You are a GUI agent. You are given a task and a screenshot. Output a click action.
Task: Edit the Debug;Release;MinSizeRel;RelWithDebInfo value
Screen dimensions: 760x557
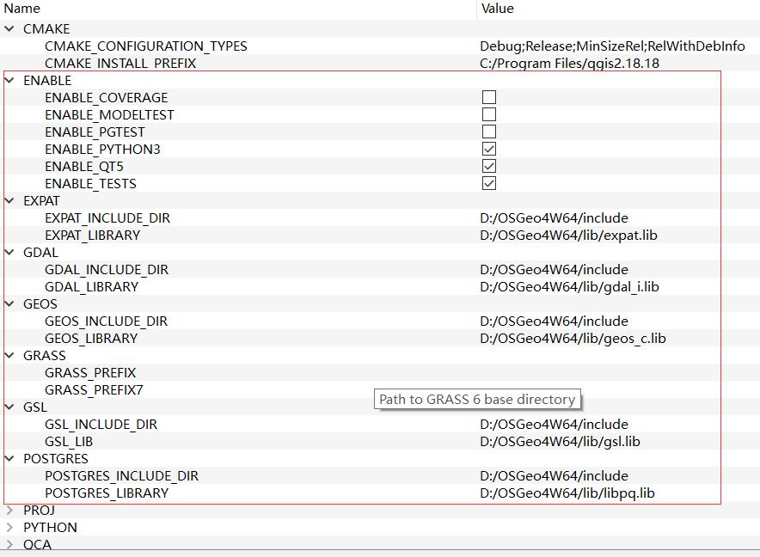(x=612, y=46)
